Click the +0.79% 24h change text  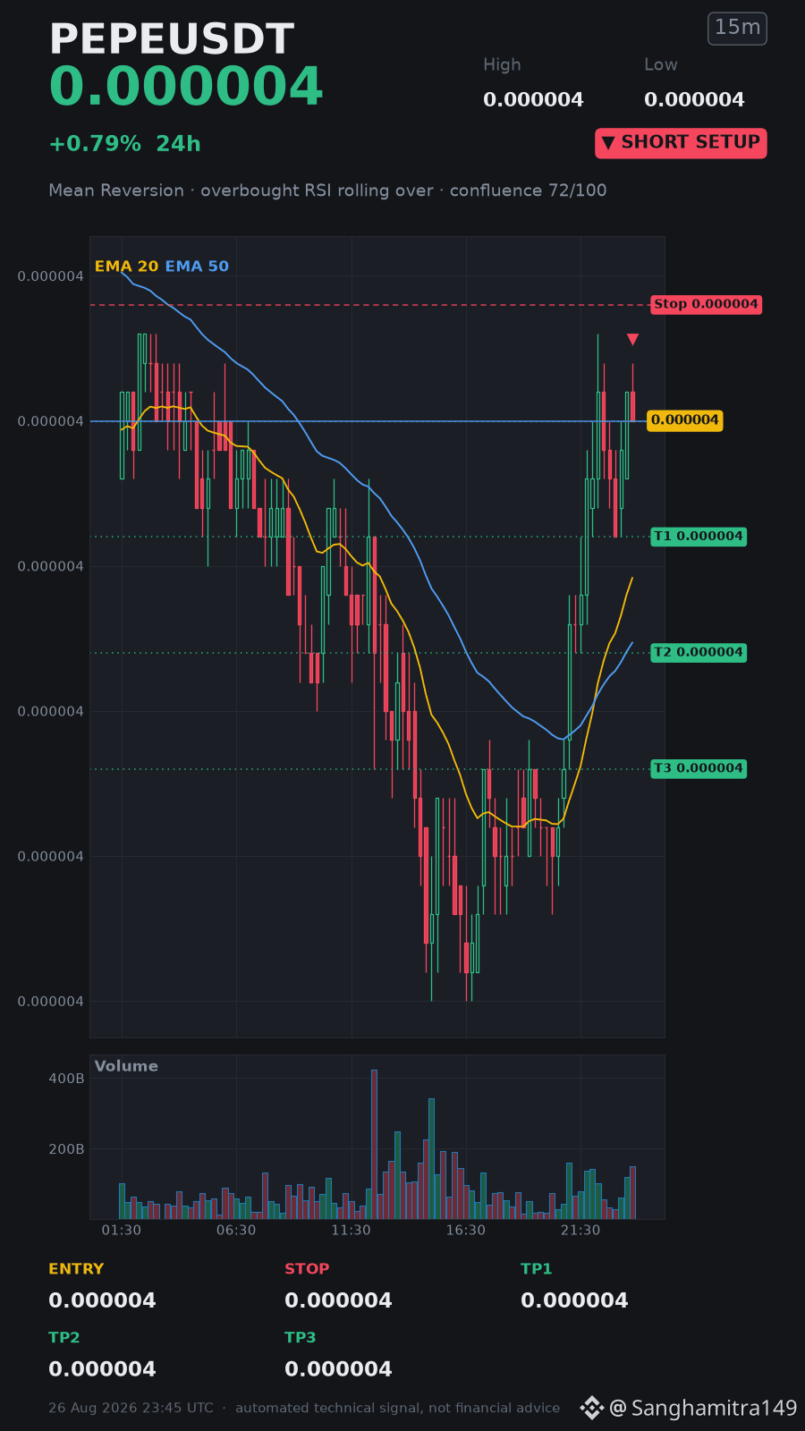click(124, 144)
